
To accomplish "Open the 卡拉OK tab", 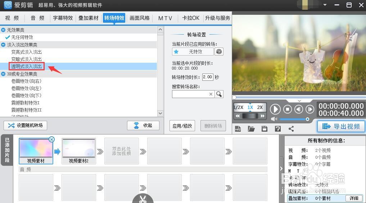I will pos(191,18).
